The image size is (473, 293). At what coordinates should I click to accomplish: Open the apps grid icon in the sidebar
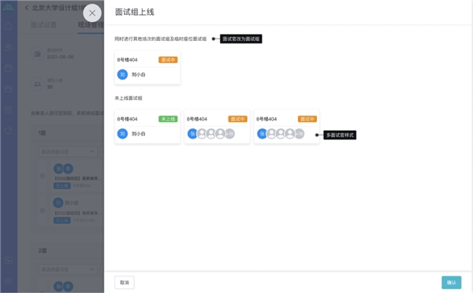tap(9, 47)
